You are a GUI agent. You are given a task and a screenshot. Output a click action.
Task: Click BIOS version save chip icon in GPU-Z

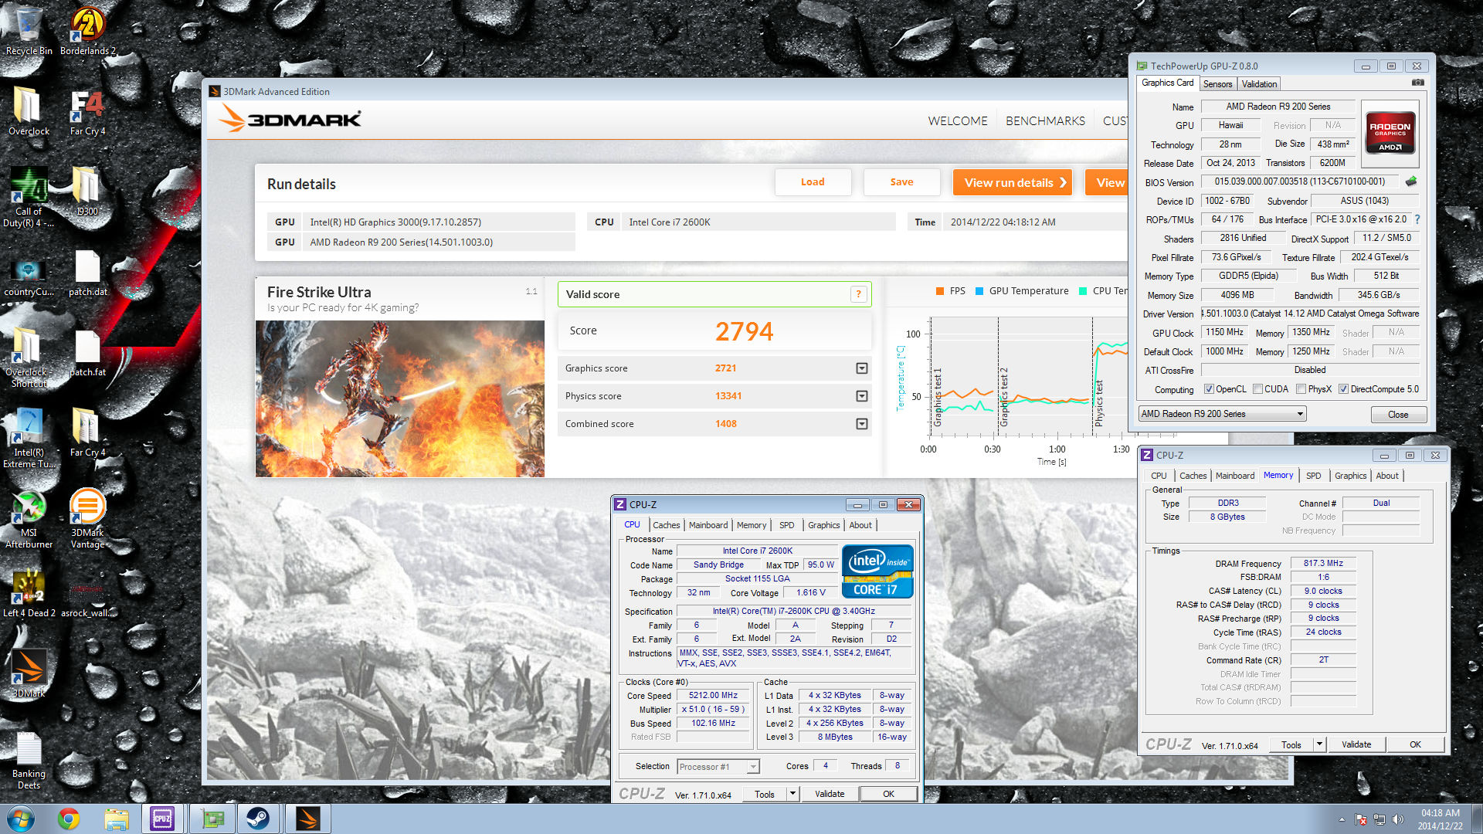click(1411, 181)
